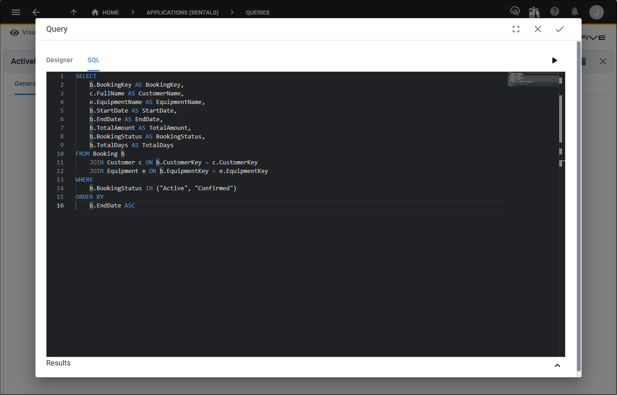Run the SQL query play button
This screenshot has width=617, height=395.
(x=555, y=60)
